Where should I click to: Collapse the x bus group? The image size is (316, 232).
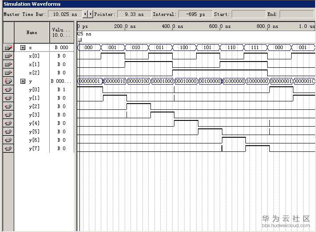pos(23,48)
